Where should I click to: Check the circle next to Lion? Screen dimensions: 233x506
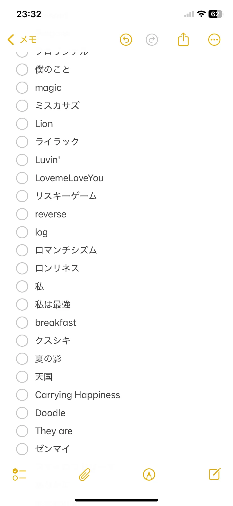pyautogui.click(x=22, y=124)
